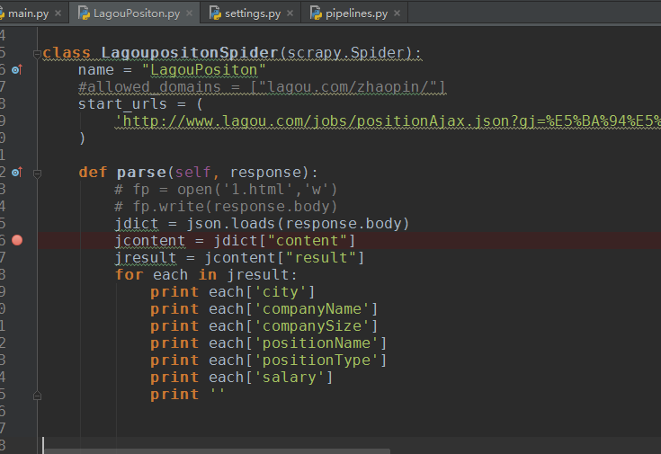This screenshot has width=661, height=454.
Task: Click the 'positionType' key string
Action: (317, 361)
